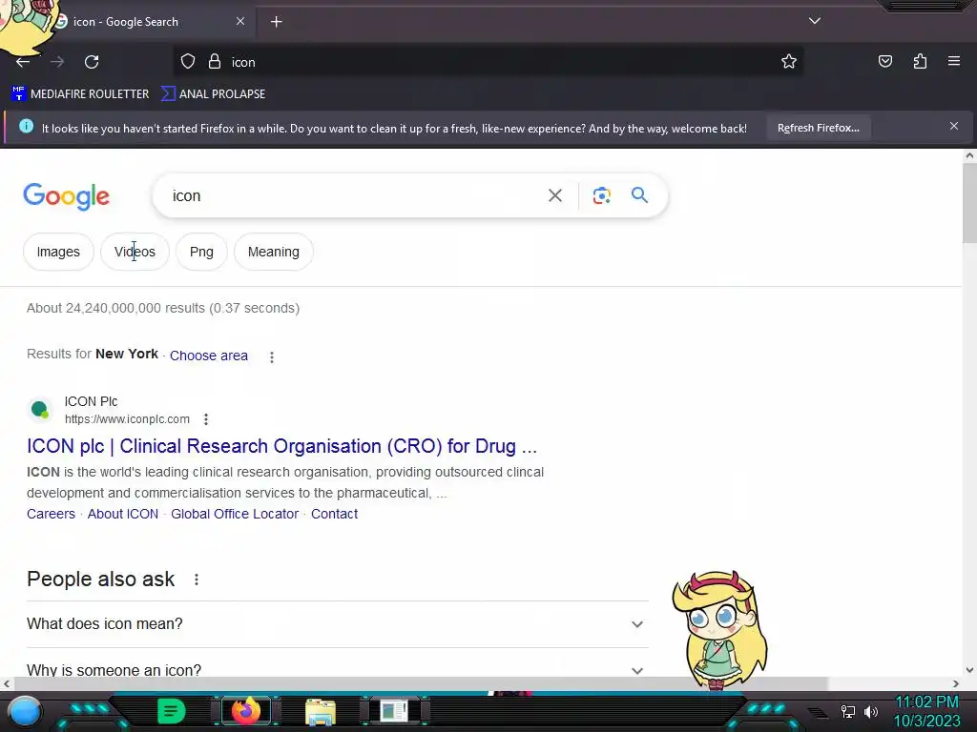
Task: Open the taskbar clock and date
Action: 927,711
